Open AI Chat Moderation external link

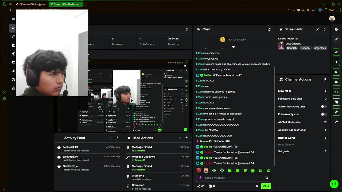coord(325,122)
